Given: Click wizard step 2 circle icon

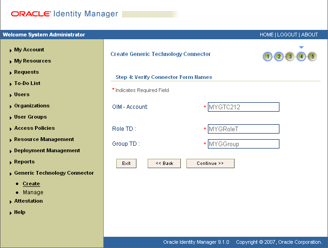Looking at the screenshot, I should (x=279, y=57).
